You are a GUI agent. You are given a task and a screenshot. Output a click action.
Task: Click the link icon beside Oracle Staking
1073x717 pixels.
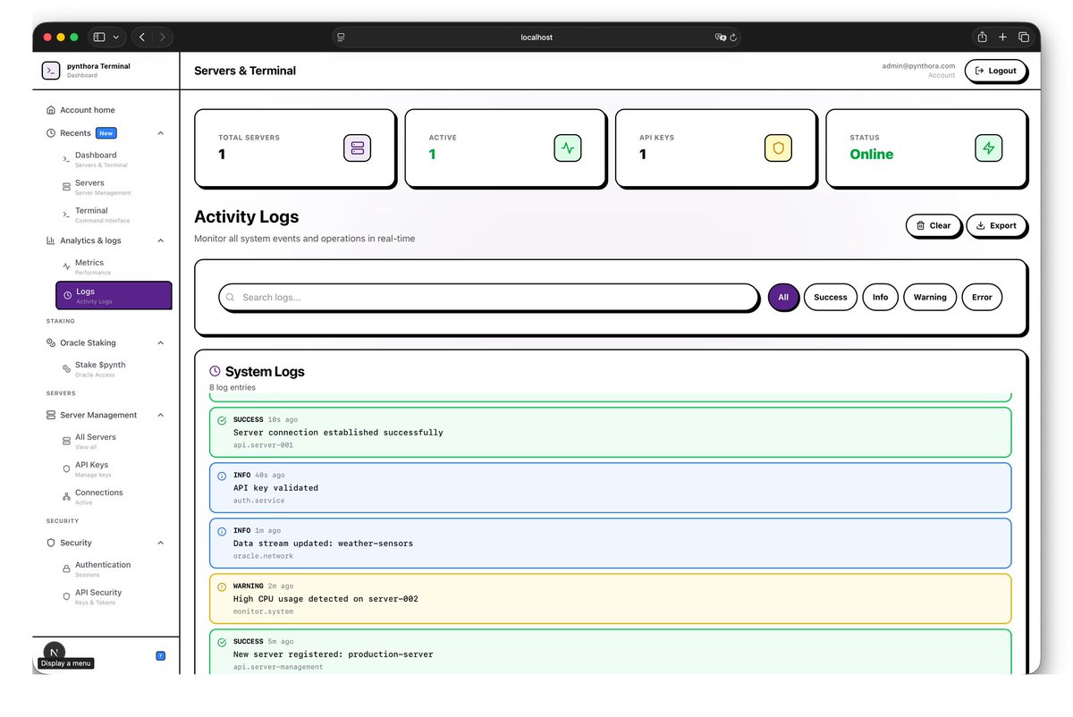pyautogui.click(x=51, y=342)
